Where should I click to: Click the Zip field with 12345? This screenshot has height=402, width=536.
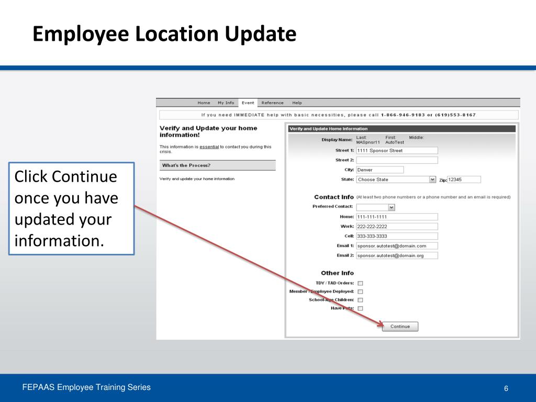[x=464, y=180]
